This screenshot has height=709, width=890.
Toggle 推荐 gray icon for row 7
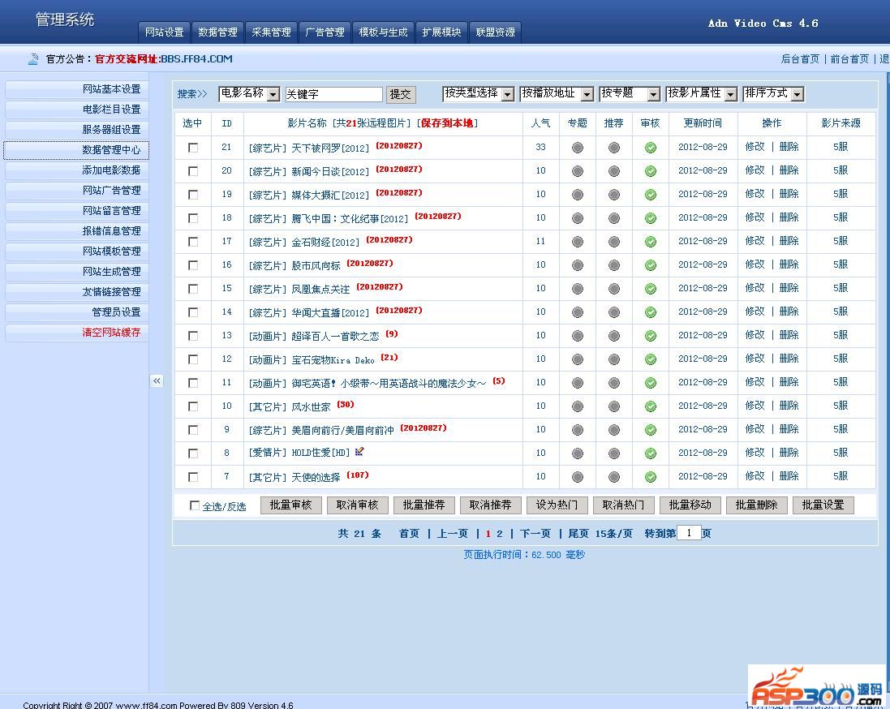click(x=613, y=477)
